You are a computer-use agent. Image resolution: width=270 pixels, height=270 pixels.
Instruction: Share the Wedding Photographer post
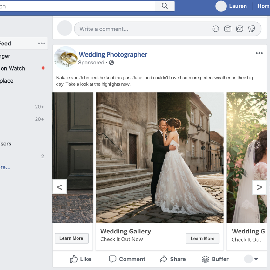coord(173,259)
